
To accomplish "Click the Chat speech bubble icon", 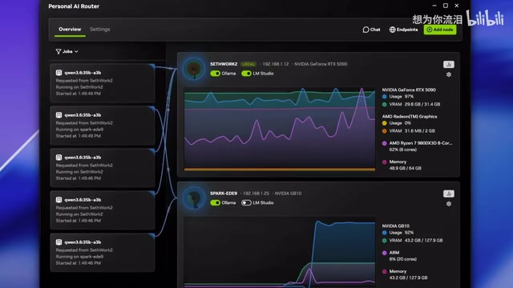I will point(366,30).
